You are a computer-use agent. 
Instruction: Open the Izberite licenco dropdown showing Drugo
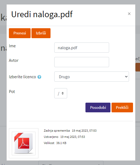92,77
